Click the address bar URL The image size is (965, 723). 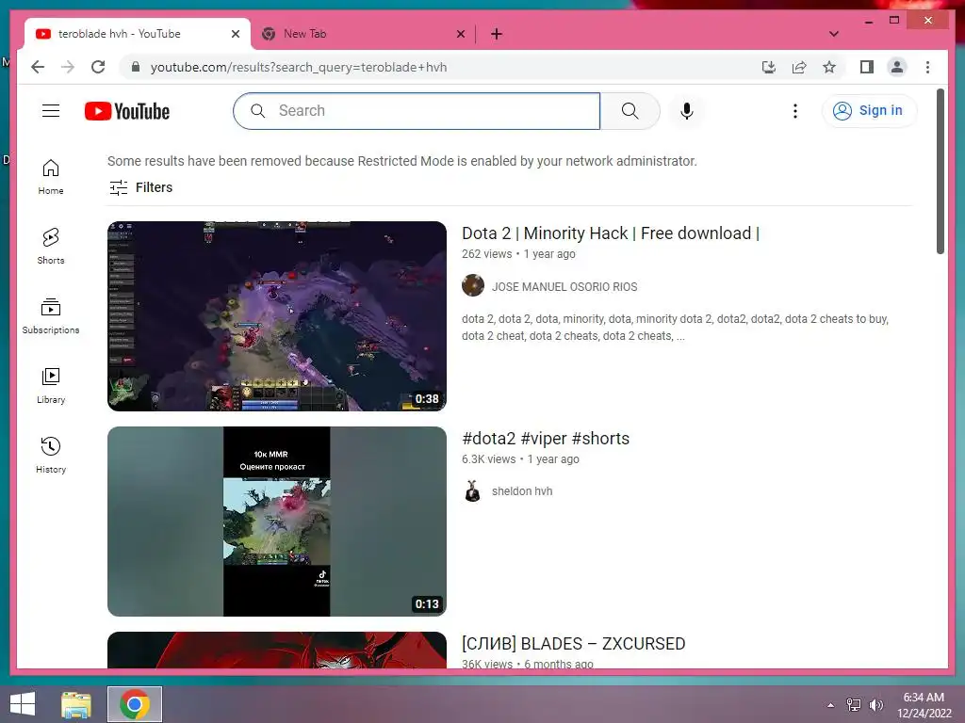tap(299, 67)
